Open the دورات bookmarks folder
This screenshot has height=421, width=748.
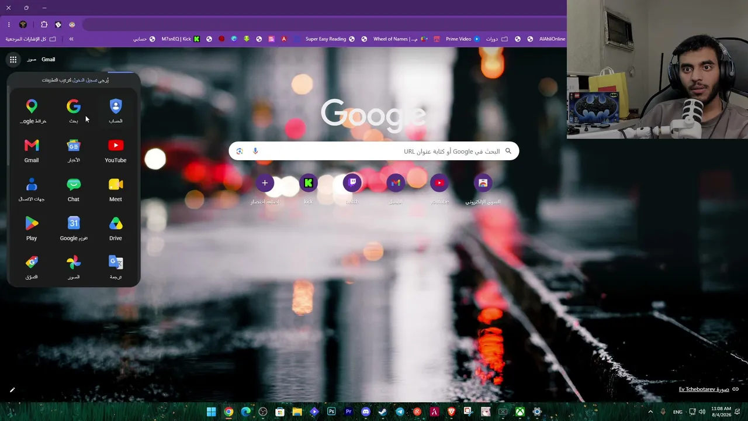point(497,39)
